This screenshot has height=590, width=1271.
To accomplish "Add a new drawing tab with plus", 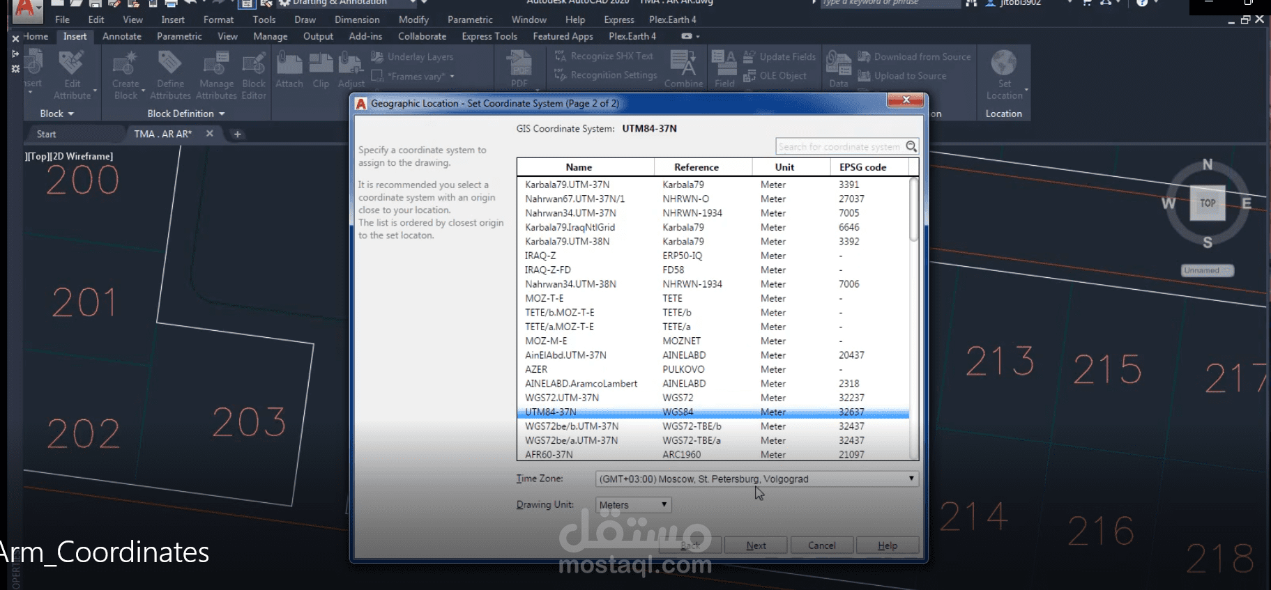I will 237,134.
